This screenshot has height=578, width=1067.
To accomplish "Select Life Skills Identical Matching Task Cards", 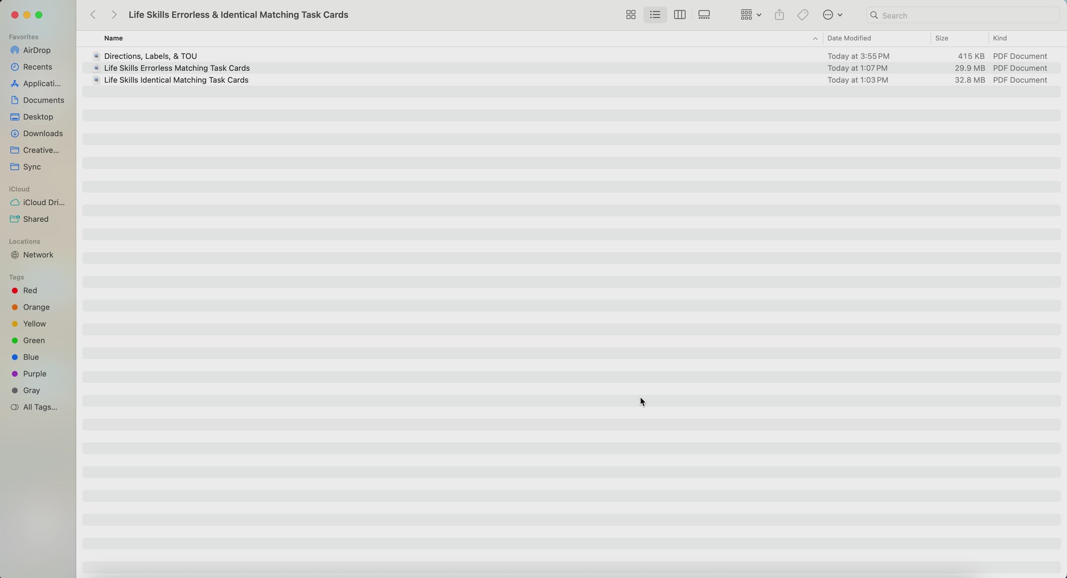I will click(176, 80).
